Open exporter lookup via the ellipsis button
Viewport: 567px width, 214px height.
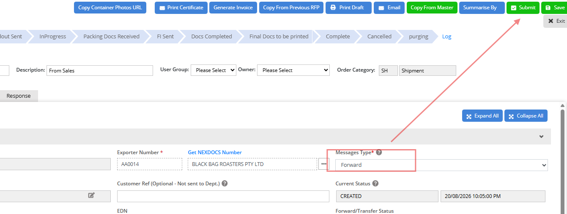point(324,164)
